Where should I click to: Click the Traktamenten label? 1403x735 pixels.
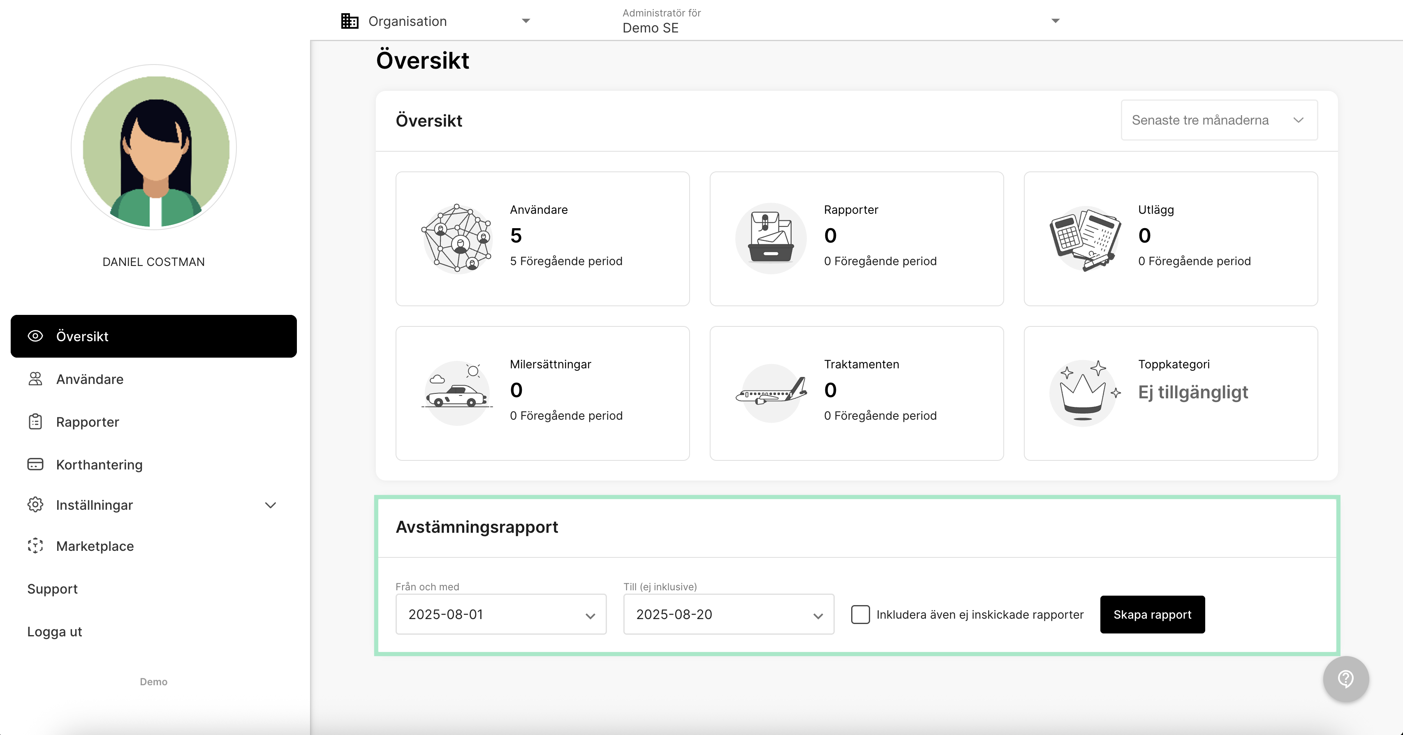click(x=861, y=364)
